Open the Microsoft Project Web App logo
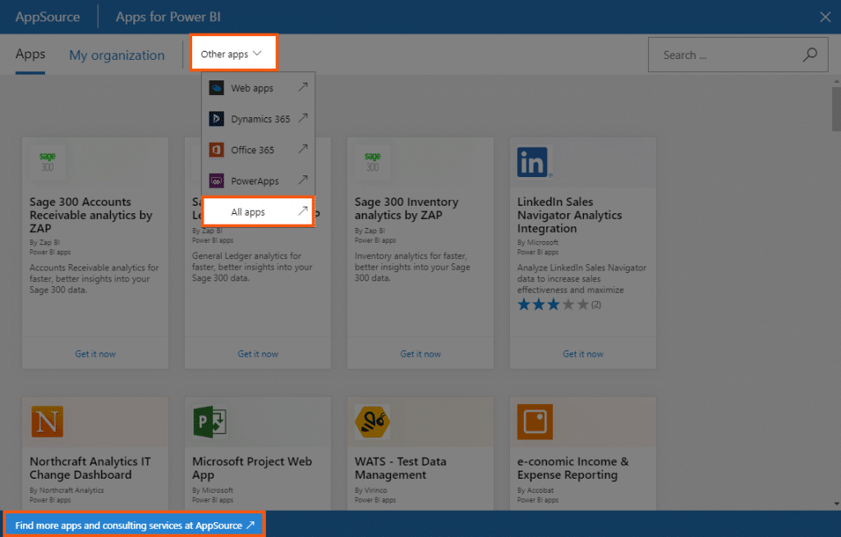This screenshot has width=841, height=537. coord(209,422)
